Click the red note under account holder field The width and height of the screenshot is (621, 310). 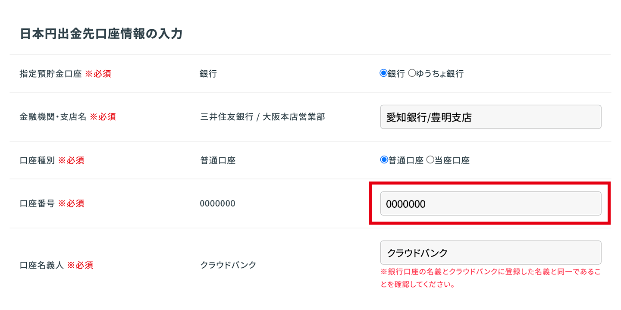point(490,279)
